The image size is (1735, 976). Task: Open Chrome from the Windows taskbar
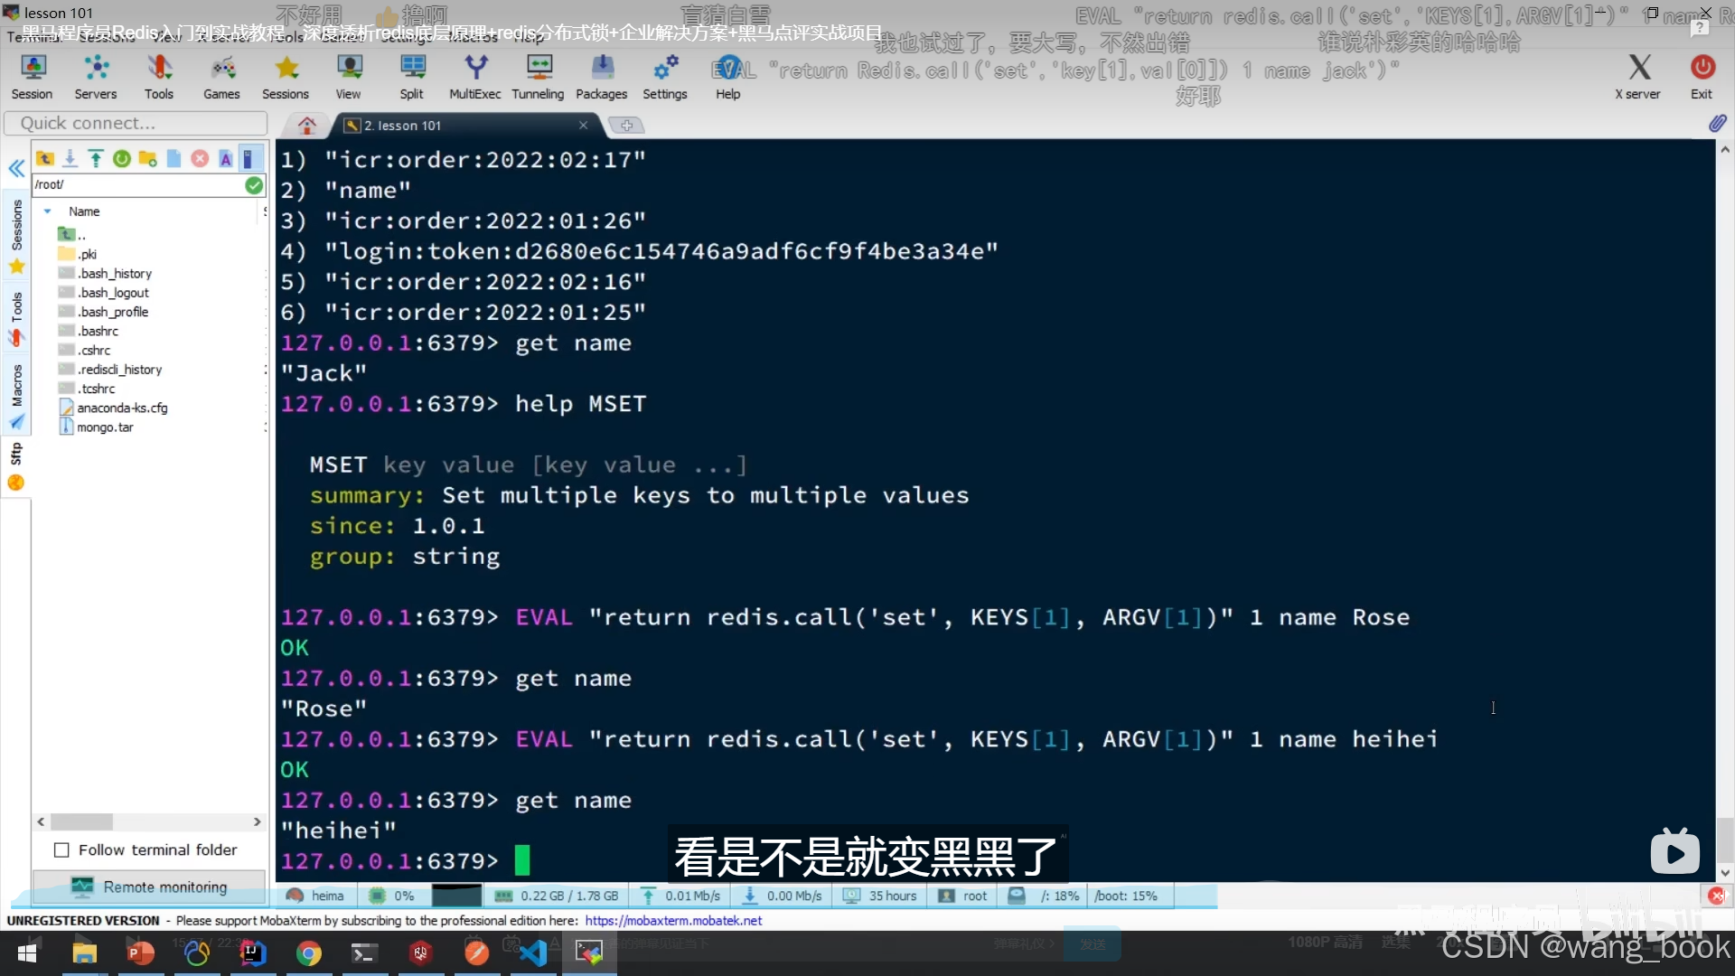click(x=309, y=953)
